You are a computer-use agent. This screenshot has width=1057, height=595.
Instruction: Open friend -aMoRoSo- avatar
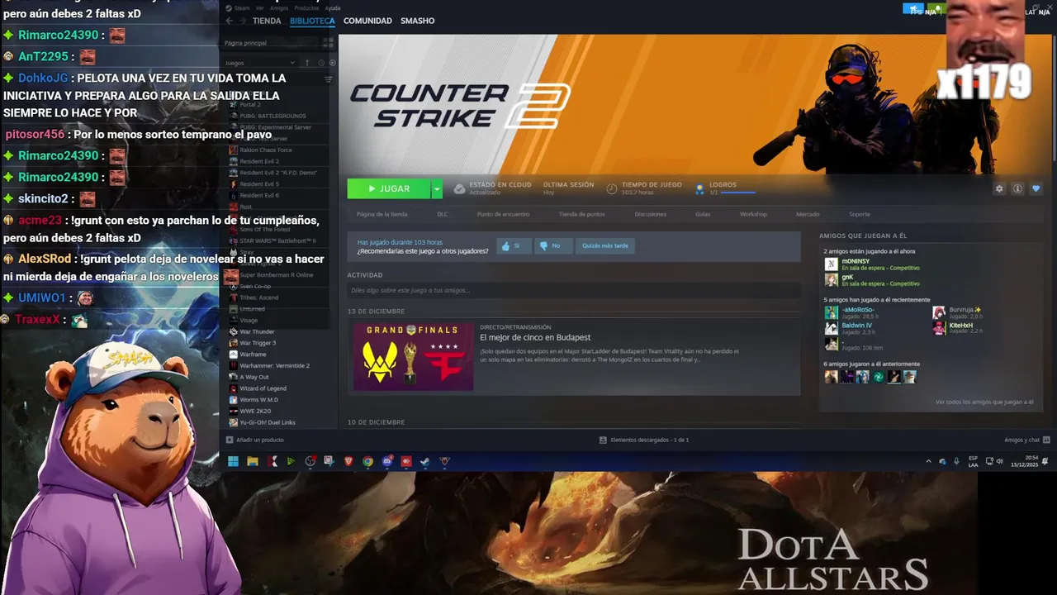point(832,312)
